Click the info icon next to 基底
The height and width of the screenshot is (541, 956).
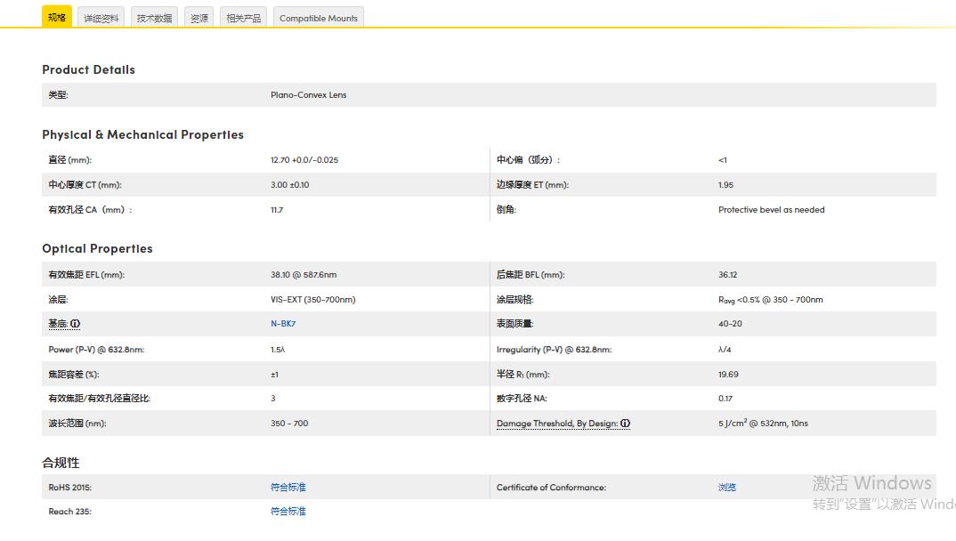[76, 324]
